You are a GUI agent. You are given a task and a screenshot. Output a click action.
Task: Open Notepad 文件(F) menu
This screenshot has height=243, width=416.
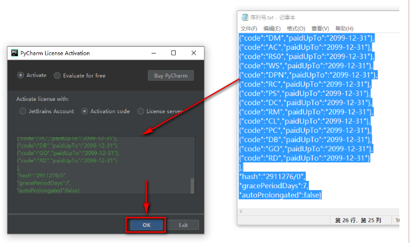[x=248, y=28]
